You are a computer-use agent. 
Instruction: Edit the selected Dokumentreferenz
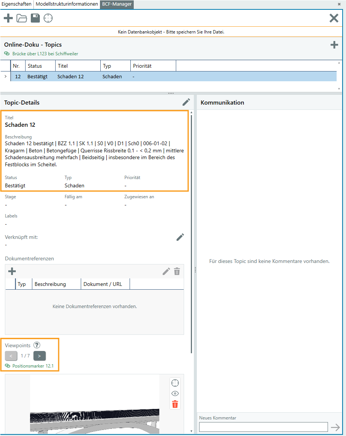click(166, 271)
